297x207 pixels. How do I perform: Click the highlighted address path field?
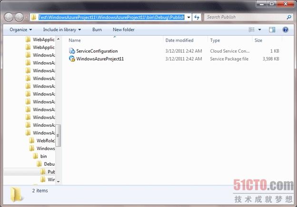click(111, 18)
